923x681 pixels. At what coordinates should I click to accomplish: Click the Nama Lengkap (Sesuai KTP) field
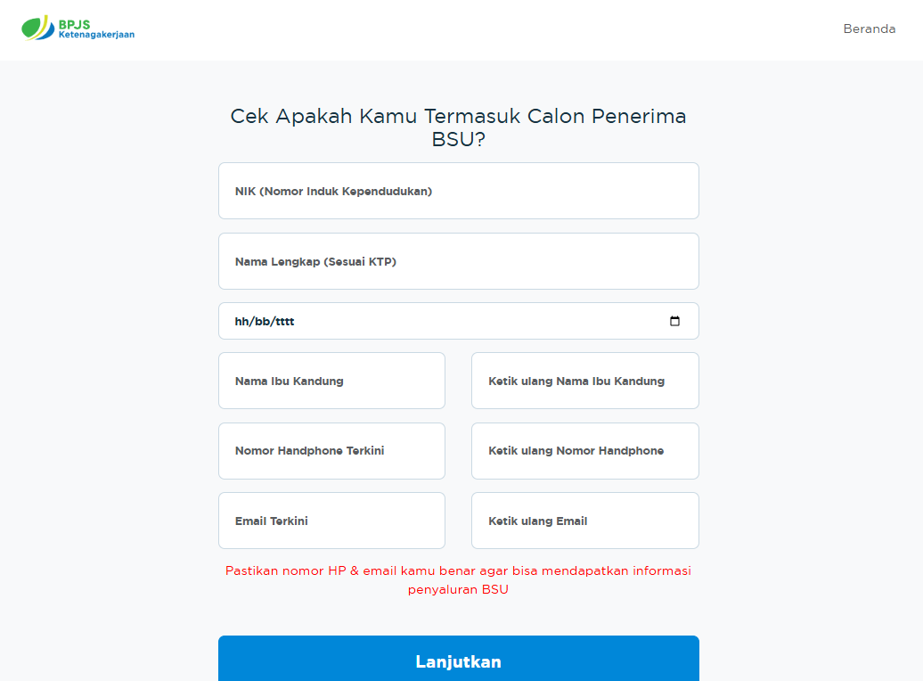click(x=458, y=261)
